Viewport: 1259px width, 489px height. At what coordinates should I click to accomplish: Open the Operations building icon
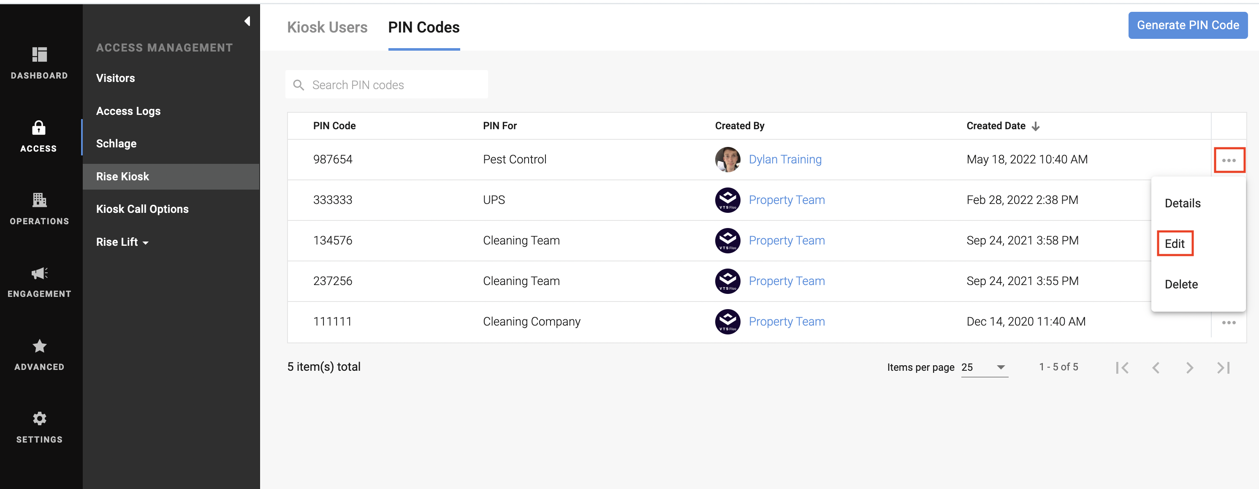pos(39,200)
